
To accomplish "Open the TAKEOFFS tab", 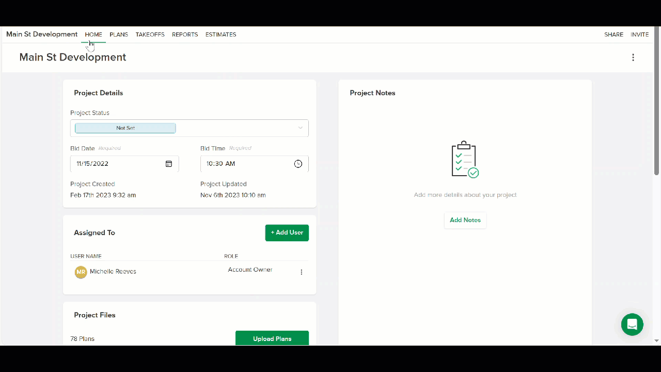I will [x=150, y=35].
